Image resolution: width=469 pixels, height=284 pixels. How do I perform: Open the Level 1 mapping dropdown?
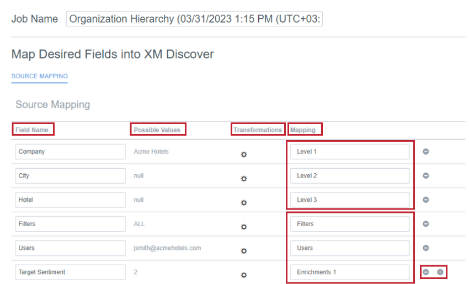tap(350, 152)
